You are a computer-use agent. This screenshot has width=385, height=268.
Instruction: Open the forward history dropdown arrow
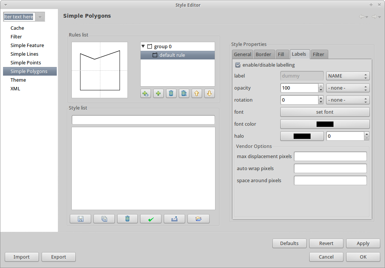(x=379, y=17)
